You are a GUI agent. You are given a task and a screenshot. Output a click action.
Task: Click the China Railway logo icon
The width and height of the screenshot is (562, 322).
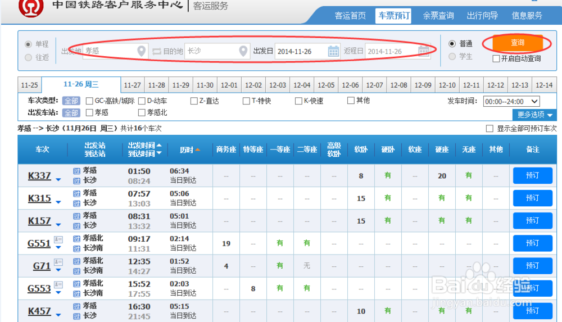(x=31, y=7)
